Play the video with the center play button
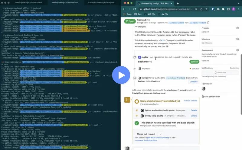This screenshot has width=242, height=150. (121, 75)
